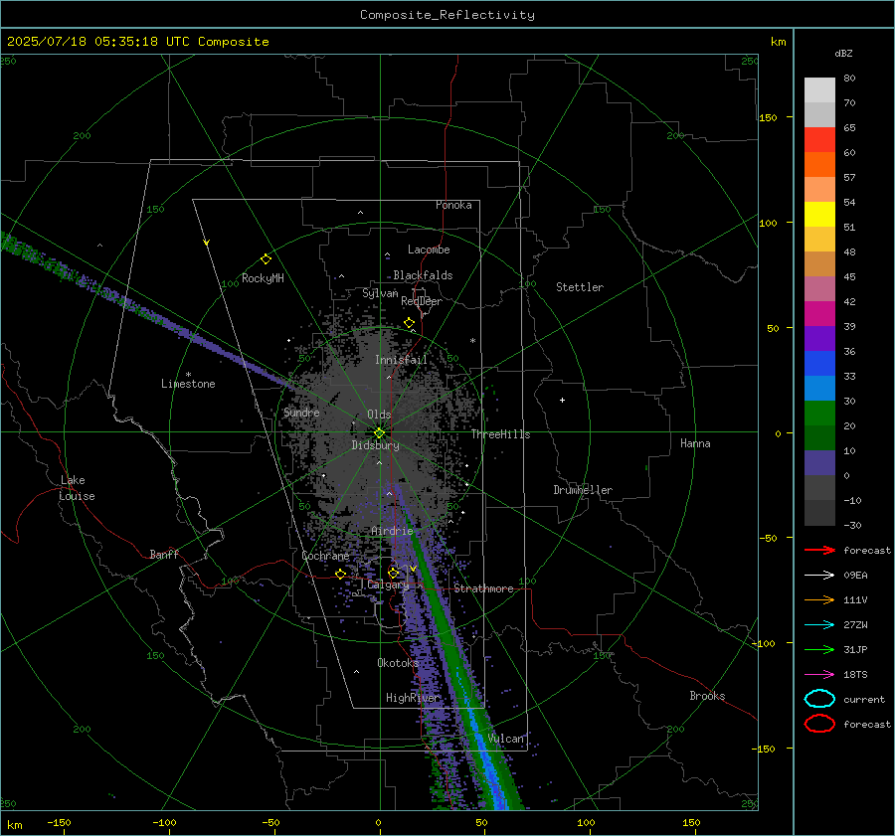Click the Calgary label
895x836 pixels.
pos(388,585)
